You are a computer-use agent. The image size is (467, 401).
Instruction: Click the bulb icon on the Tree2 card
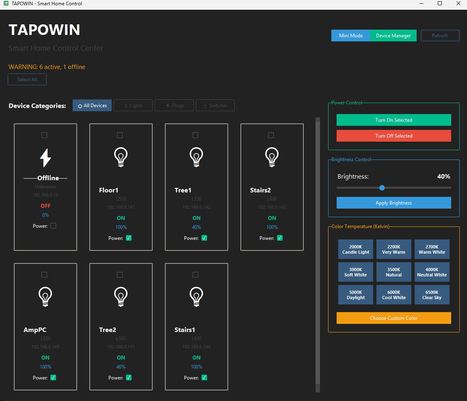121,297
